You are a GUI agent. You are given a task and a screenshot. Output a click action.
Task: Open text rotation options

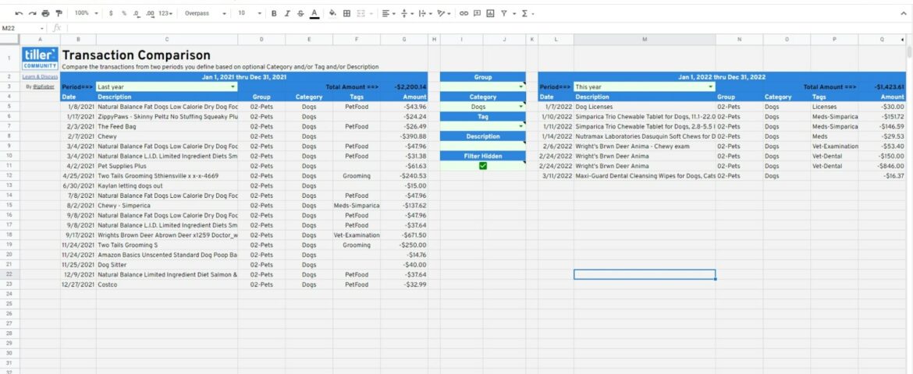coord(443,12)
